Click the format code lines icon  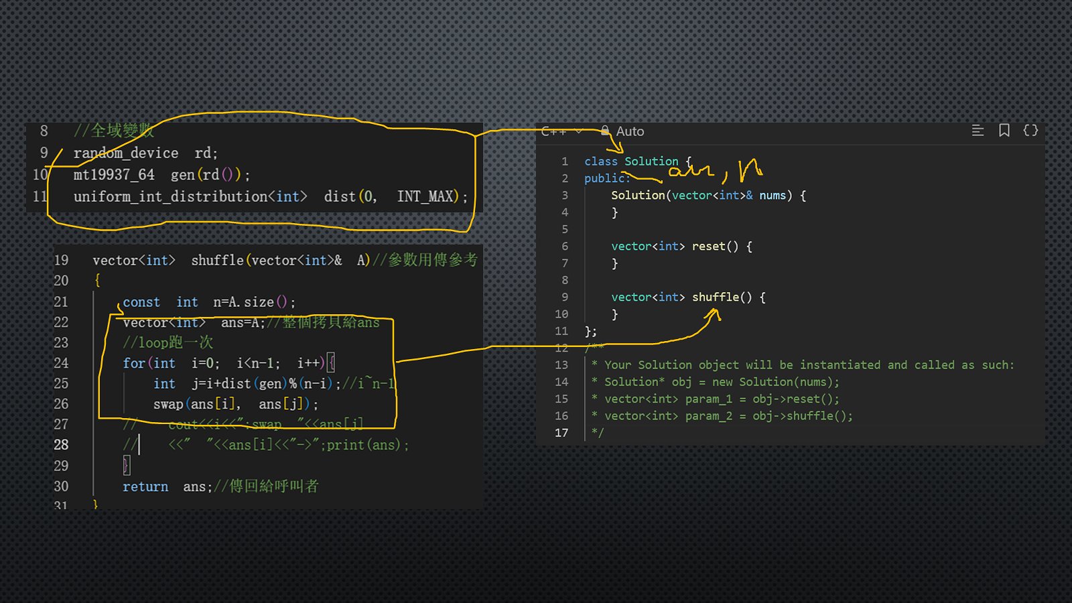978,131
